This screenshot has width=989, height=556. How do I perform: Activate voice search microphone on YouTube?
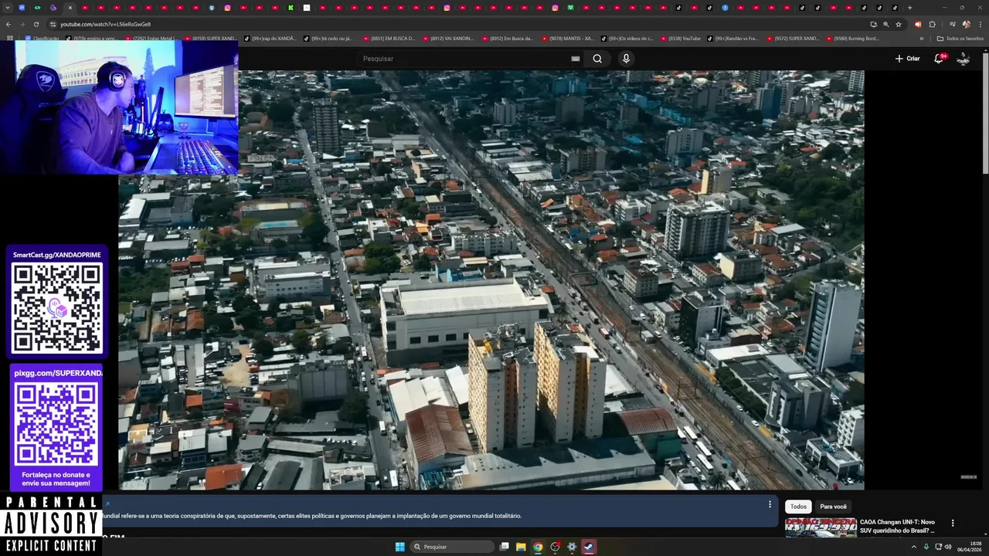coord(626,59)
